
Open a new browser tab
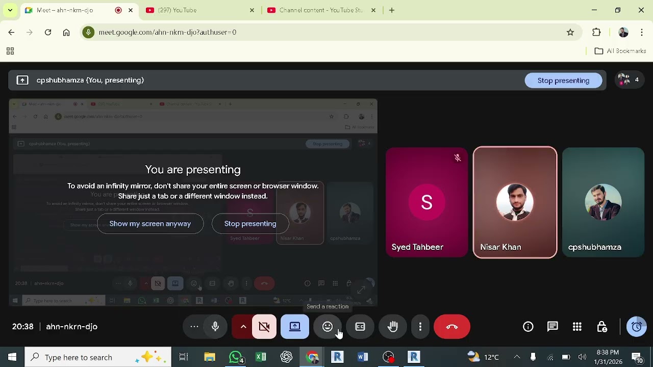coord(392,10)
